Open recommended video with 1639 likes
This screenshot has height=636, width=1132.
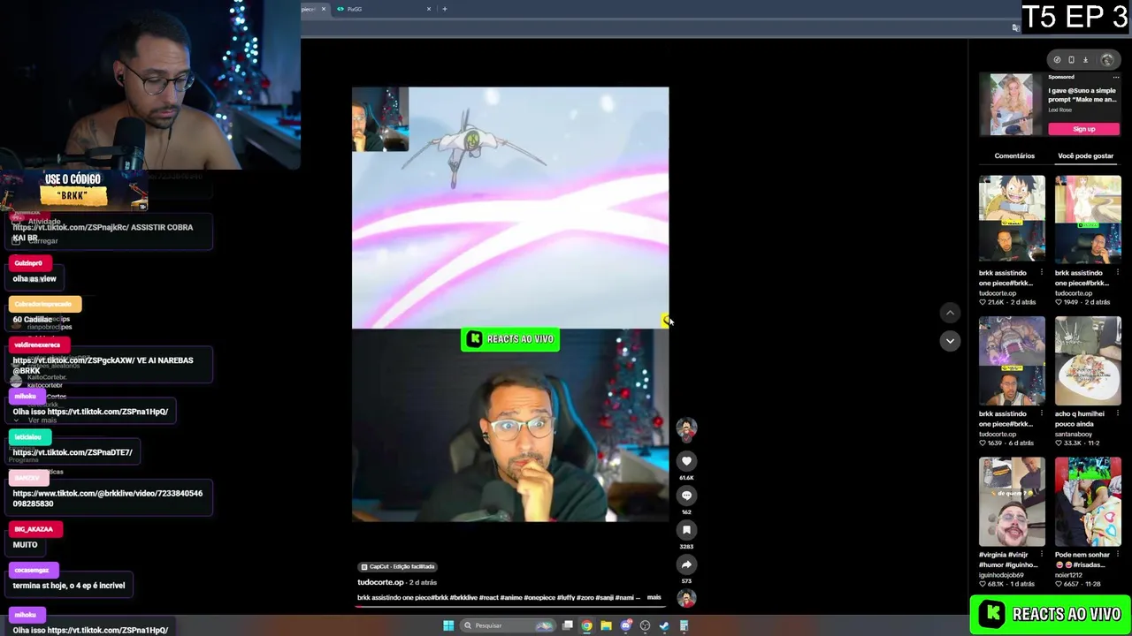(1012, 360)
